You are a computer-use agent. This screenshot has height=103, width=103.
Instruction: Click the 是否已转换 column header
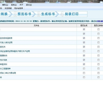pos(98,25)
